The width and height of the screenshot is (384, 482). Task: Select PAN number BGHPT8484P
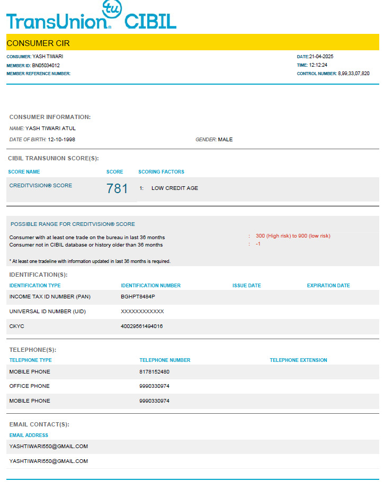(138, 297)
